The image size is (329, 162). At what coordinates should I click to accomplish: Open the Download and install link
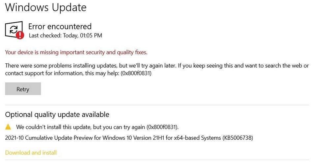point(31,153)
